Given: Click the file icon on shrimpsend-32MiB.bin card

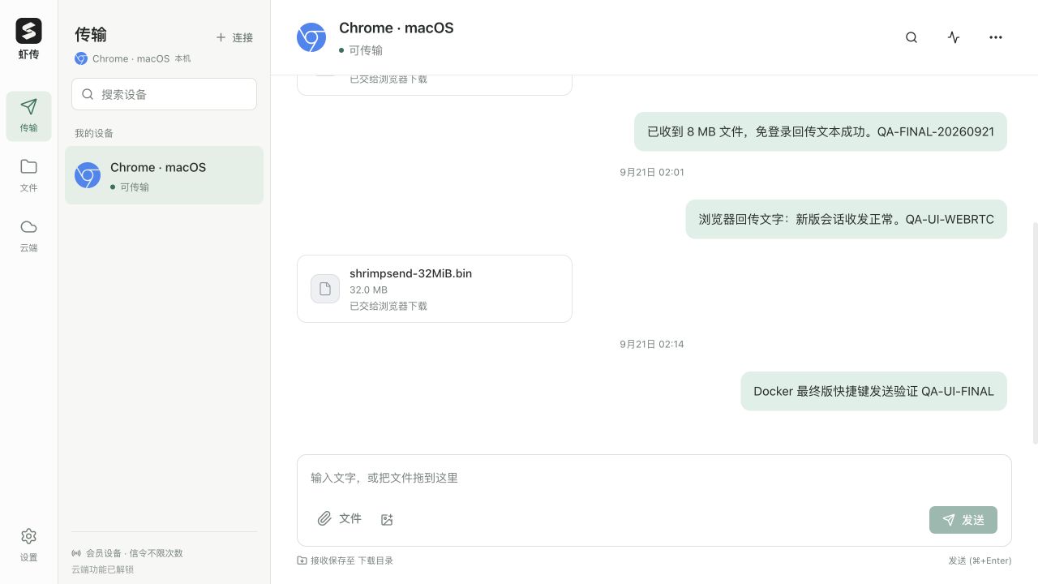Looking at the screenshot, I should (325, 289).
